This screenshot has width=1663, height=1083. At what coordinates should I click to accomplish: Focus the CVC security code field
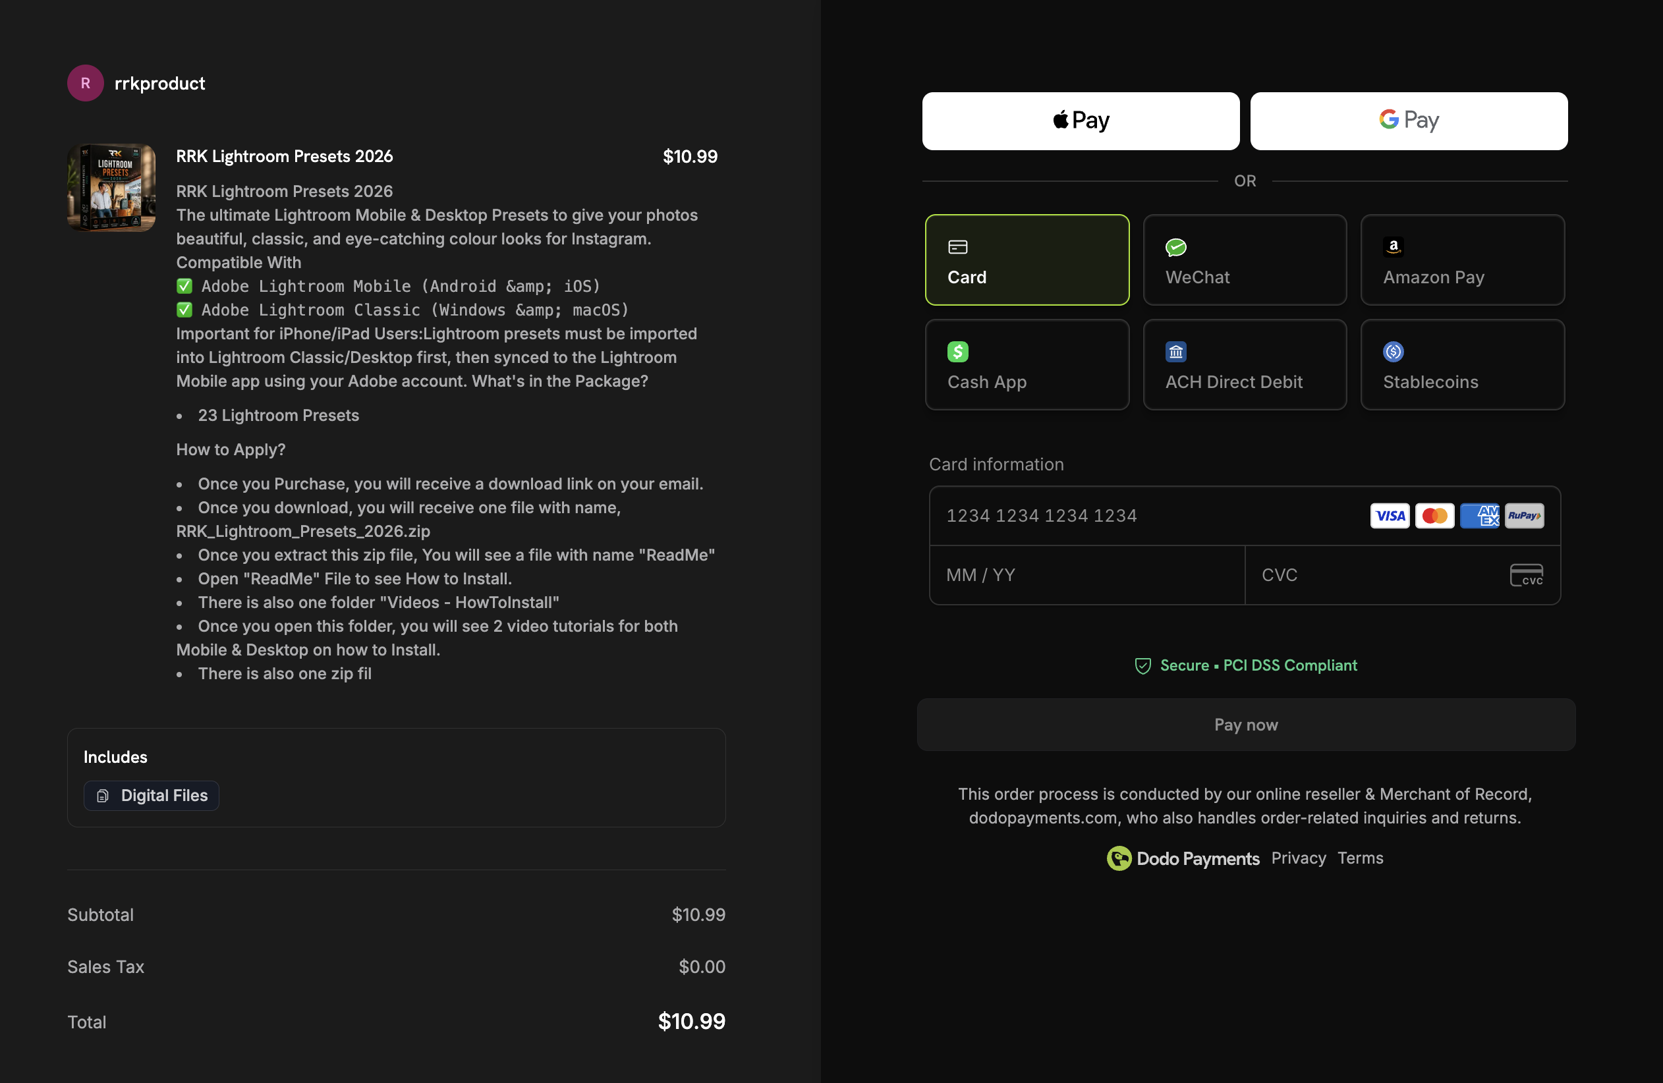[1402, 575]
